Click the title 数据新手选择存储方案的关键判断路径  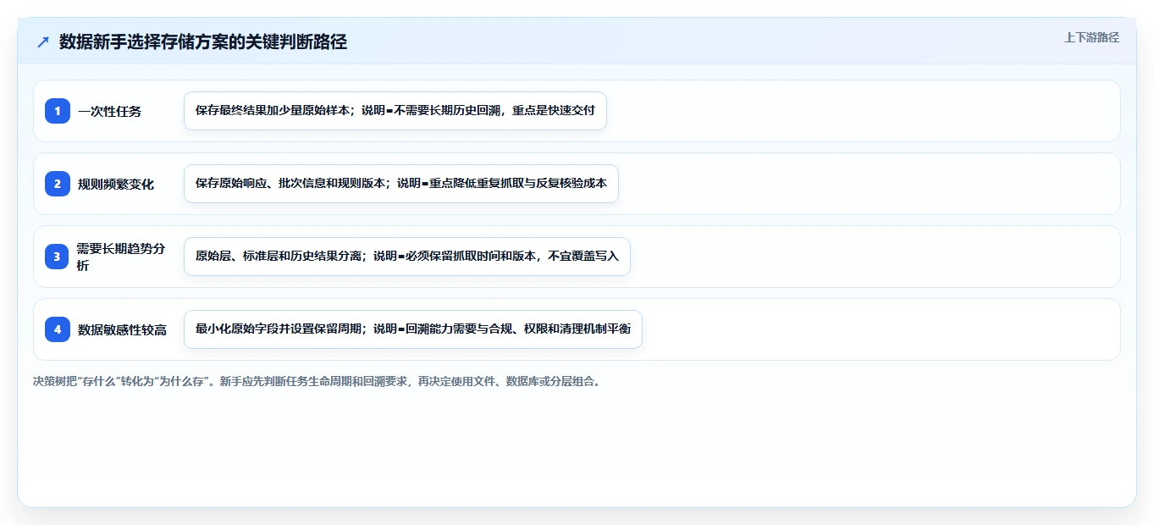click(203, 42)
